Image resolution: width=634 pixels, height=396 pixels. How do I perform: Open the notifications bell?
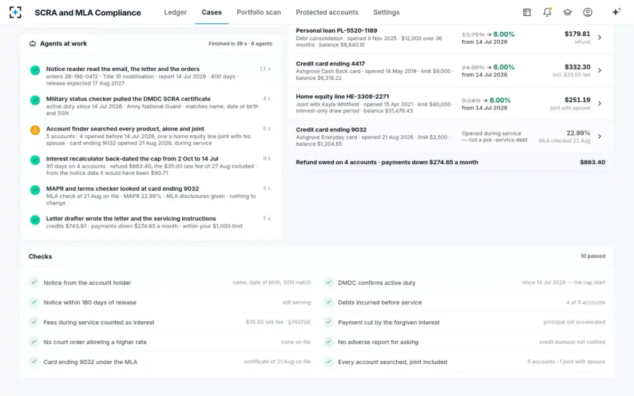click(x=547, y=12)
